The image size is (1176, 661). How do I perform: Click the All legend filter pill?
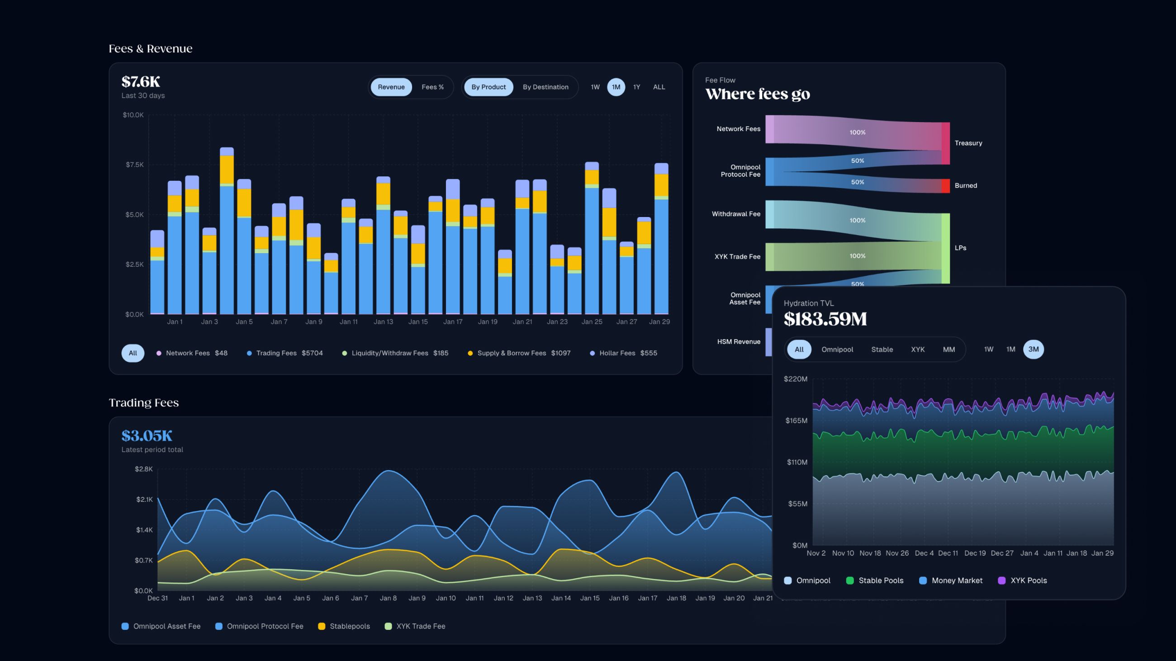pyautogui.click(x=133, y=353)
